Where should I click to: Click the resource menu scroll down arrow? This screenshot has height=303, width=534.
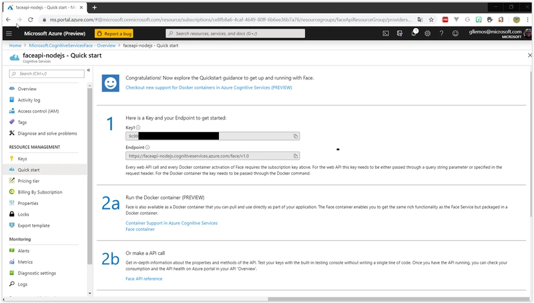click(89, 293)
